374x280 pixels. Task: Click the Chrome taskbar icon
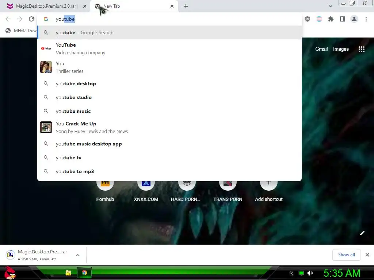coord(84,273)
